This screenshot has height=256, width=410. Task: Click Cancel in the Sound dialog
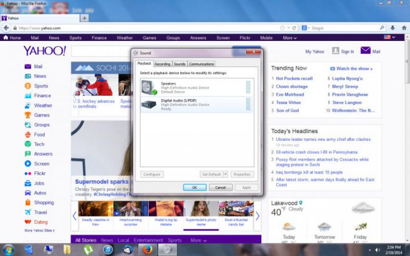[x=220, y=187]
